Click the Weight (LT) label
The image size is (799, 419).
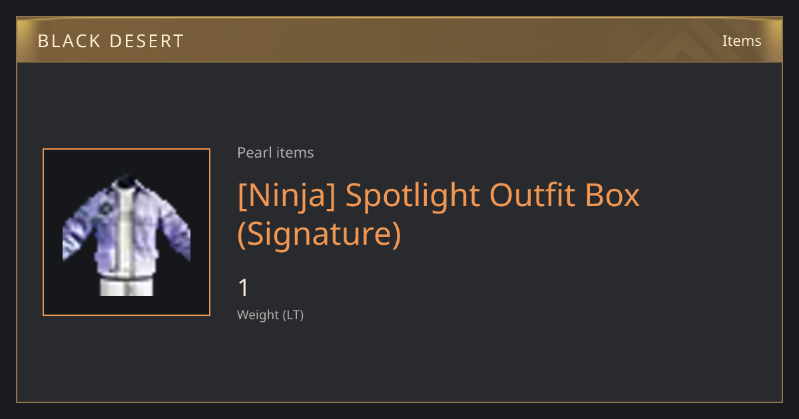coord(270,315)
